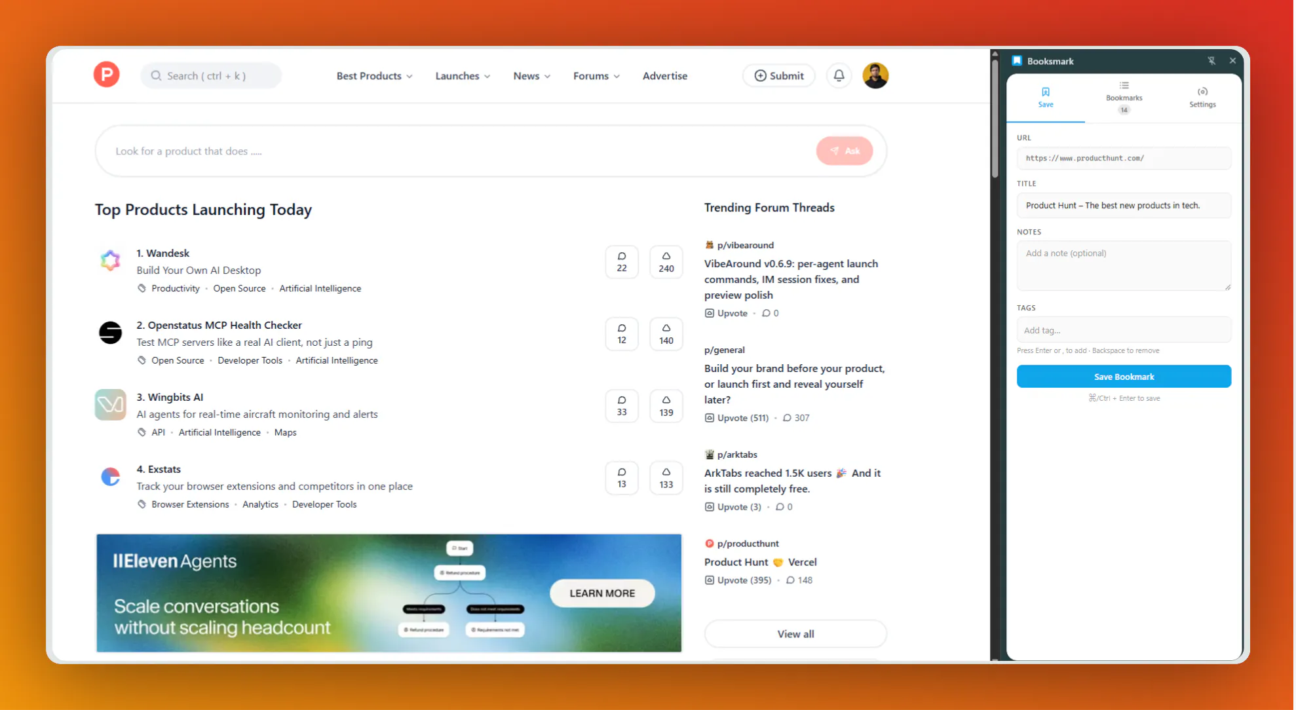Open the 148 comments on Vercel thread
The image size is (1296, 710).
pyautogui.click(x=799, y=580)
